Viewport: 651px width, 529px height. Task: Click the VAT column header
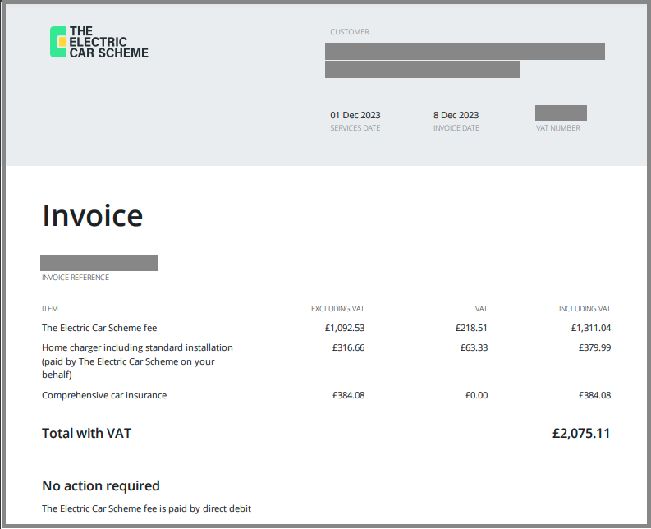coord(481,309)
